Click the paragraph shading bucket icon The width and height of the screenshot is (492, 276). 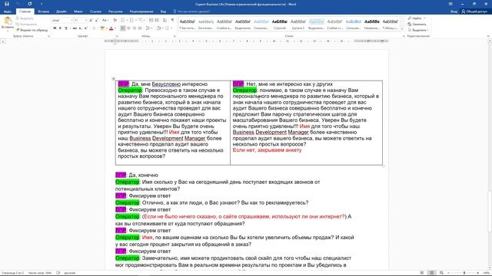point(158,28)
